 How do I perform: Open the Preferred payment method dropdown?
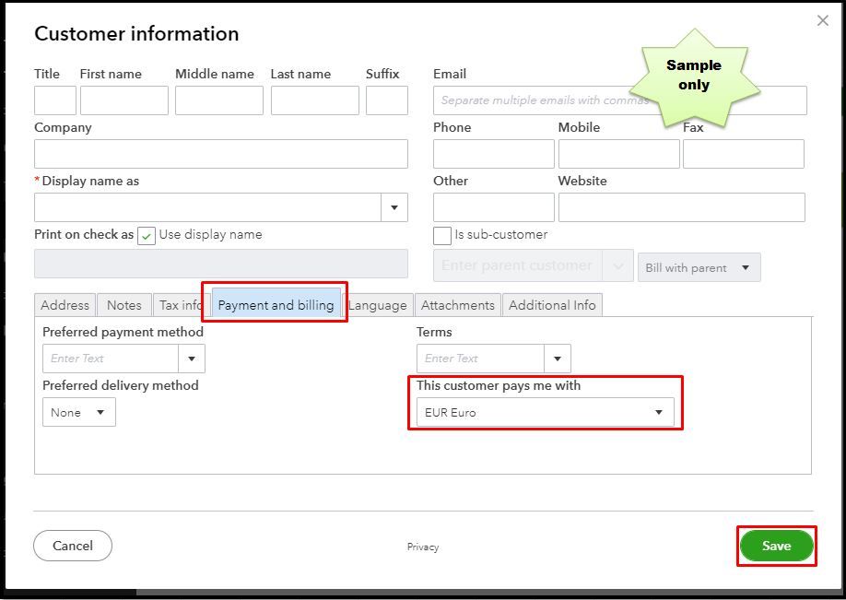point(192,359)
